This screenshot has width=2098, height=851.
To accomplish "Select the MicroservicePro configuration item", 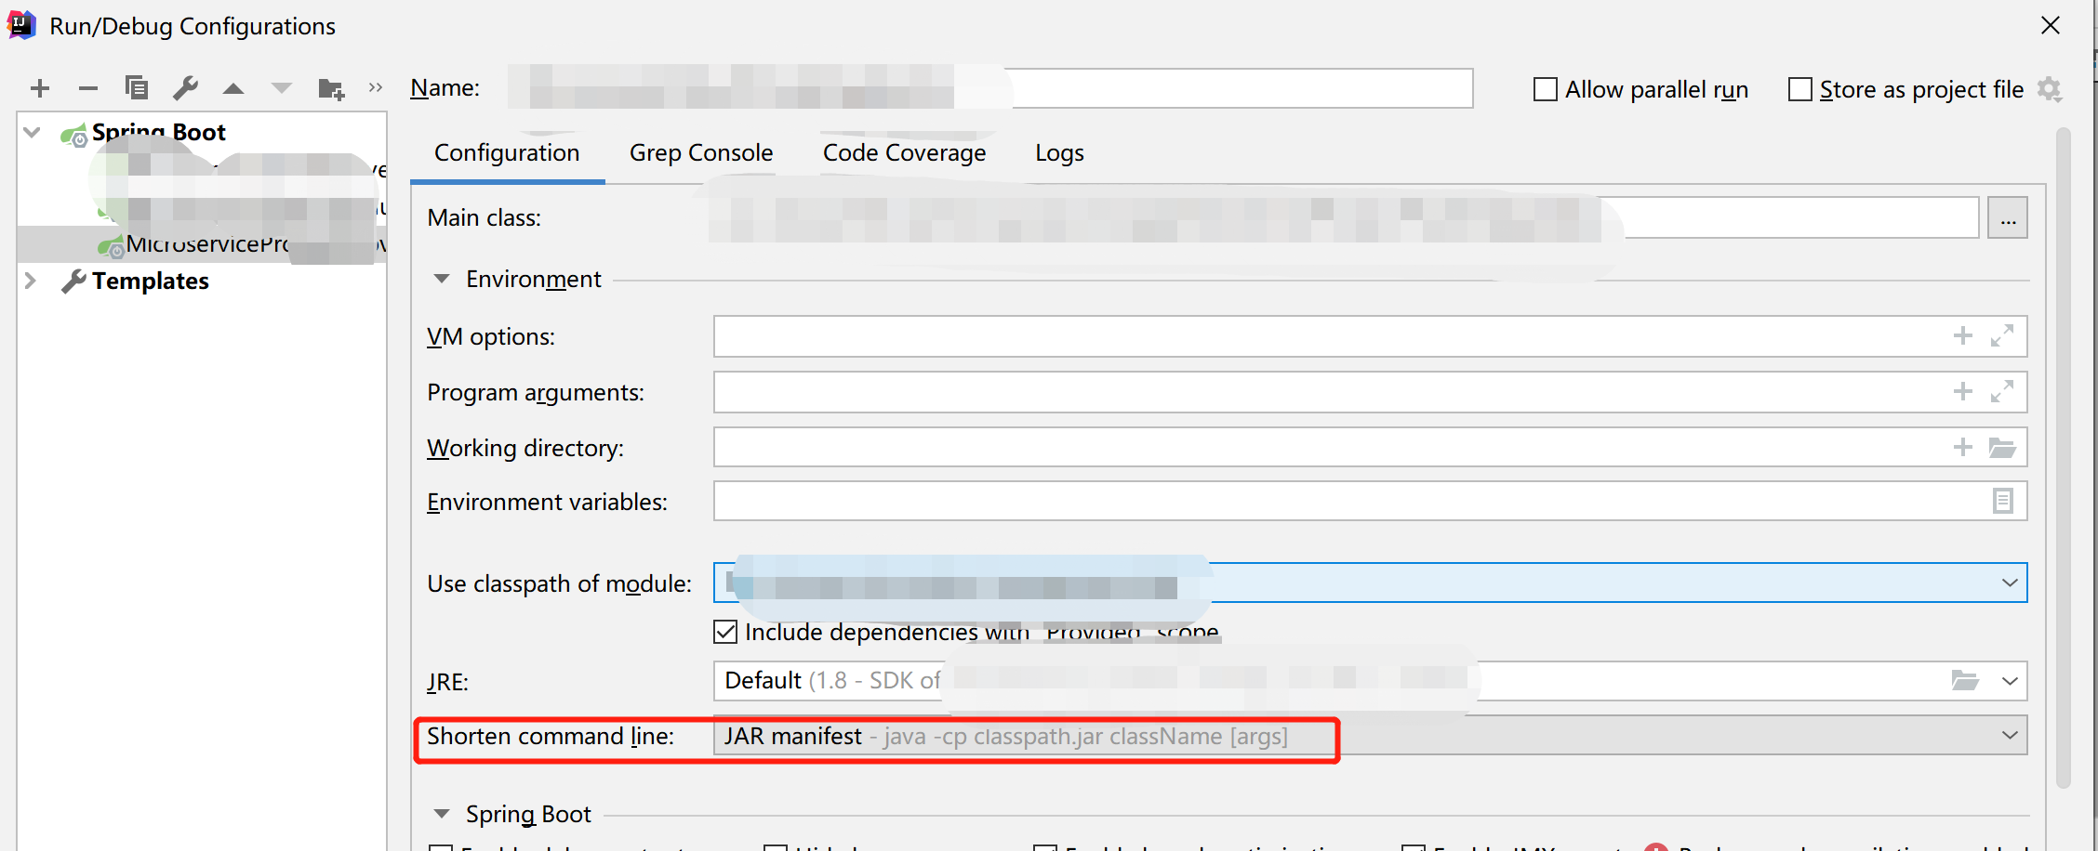I will [x=202, y=244].
